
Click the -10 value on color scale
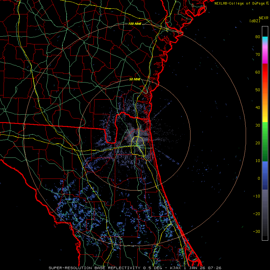tap(256, 196)
